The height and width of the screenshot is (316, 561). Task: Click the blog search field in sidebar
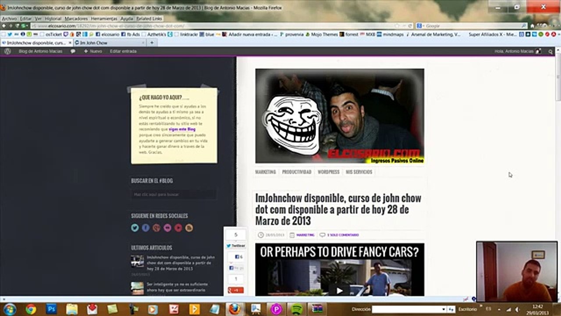(174, 194)
